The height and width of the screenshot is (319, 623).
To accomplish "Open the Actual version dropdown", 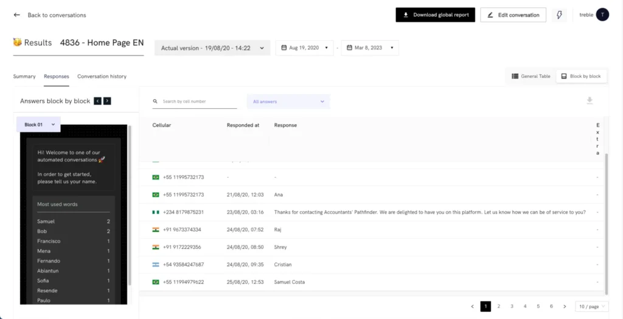I will [x=212, y=48].
